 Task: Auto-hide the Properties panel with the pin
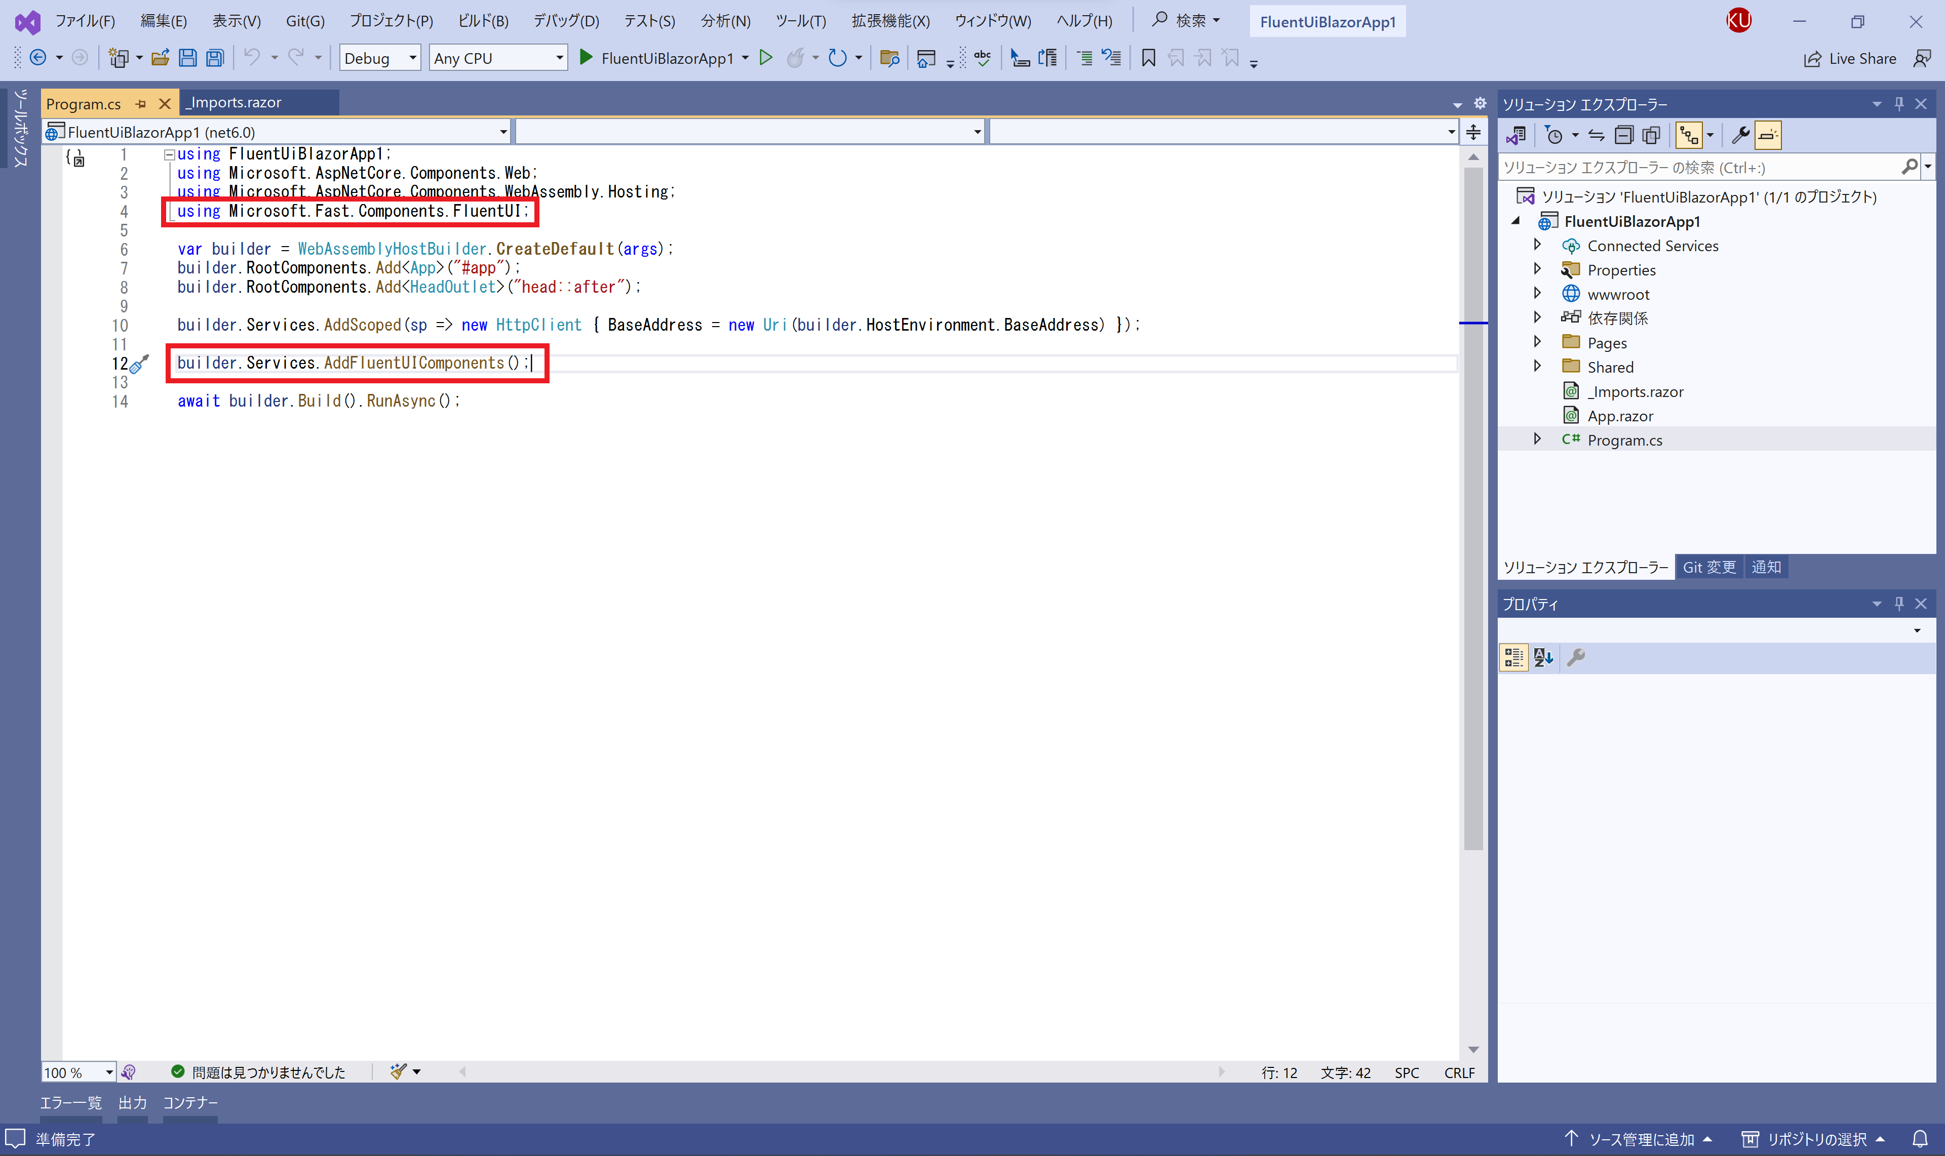[1899, 604]
